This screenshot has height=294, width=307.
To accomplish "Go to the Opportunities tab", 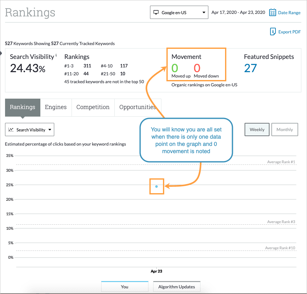I will pos(137,107).
